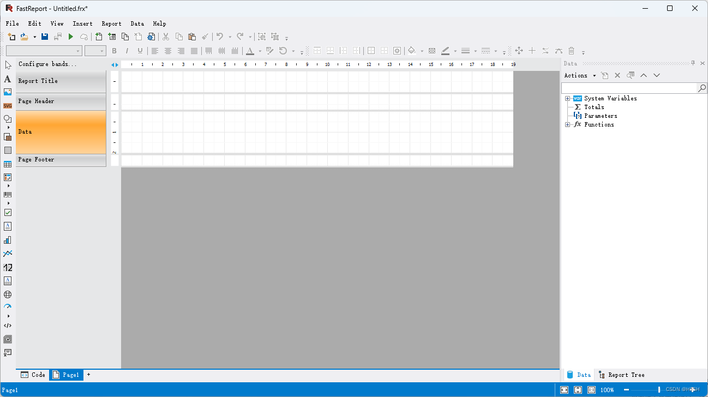The height and width of the screenshot is (397, 708).
Task: Toggle italic text formatting
Action: (127, 50)
